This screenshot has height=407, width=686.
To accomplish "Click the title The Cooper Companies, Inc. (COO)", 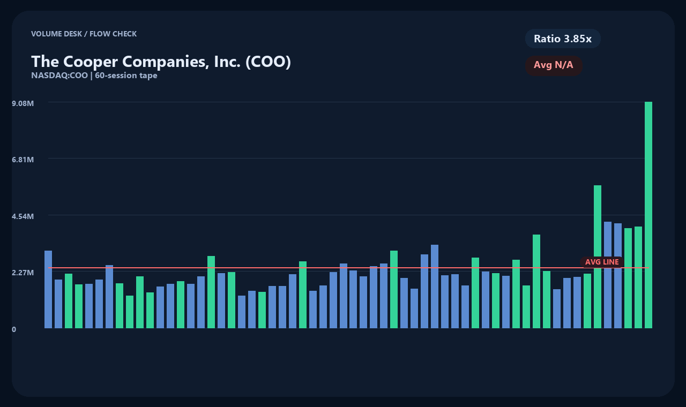I will (161, 62).
